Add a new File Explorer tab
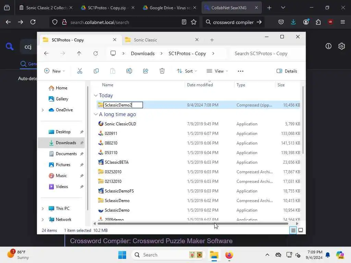The width and height of the screenshot is (351, 263). [x=212, y=40]
